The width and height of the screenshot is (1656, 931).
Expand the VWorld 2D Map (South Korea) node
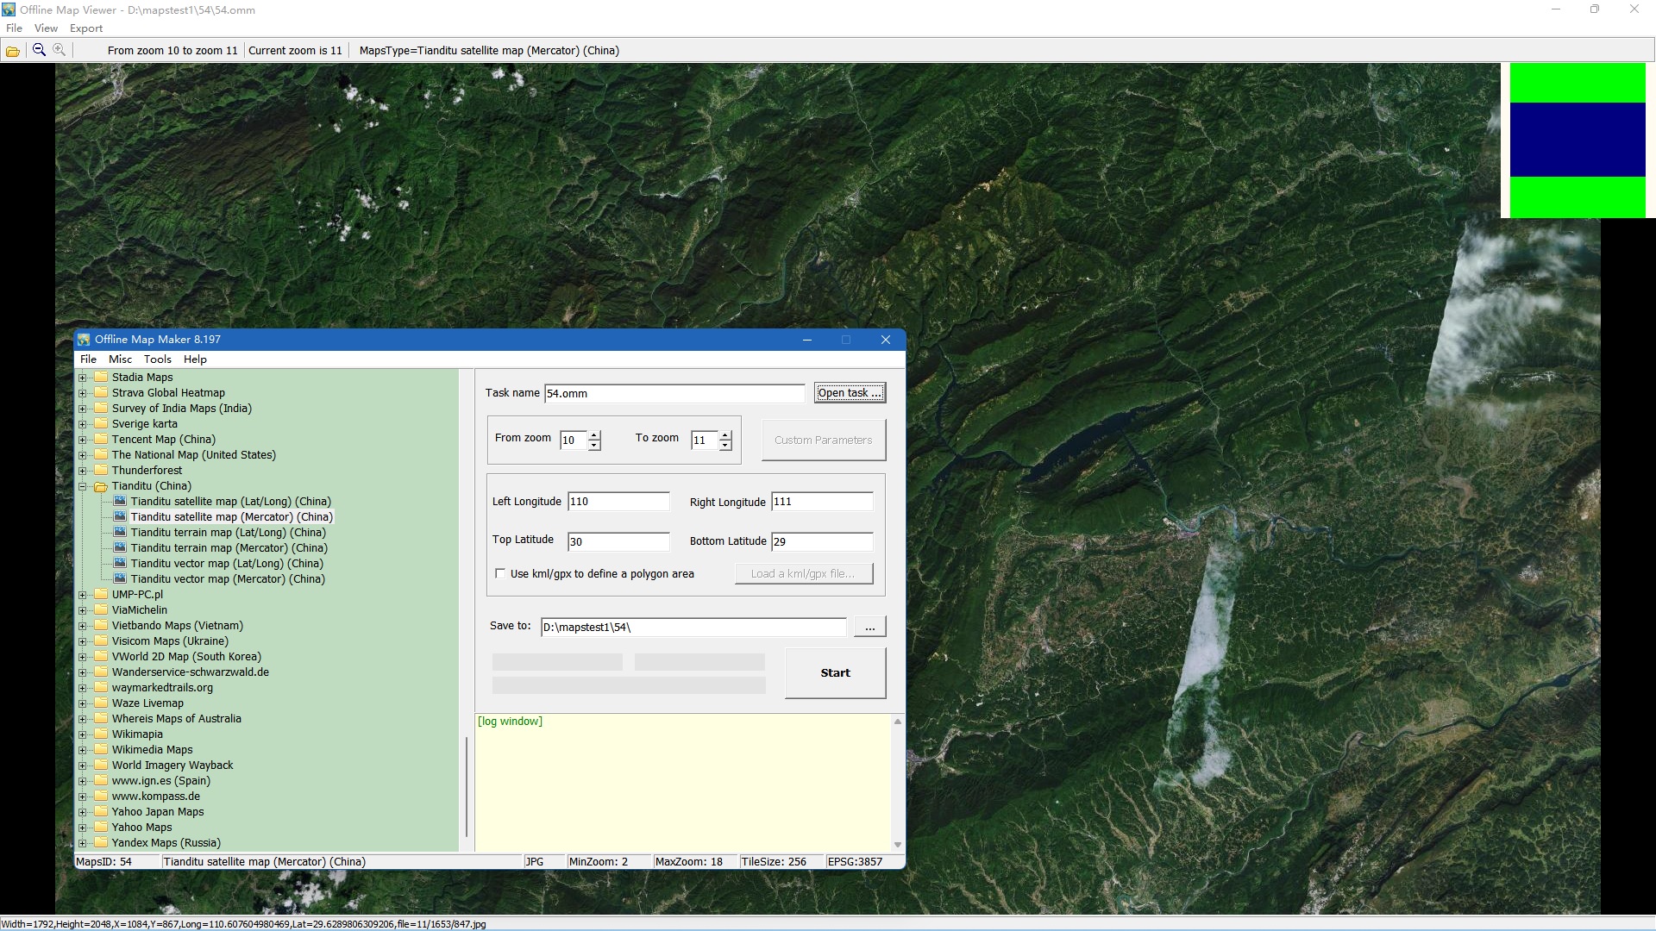(x=83, y=657)
